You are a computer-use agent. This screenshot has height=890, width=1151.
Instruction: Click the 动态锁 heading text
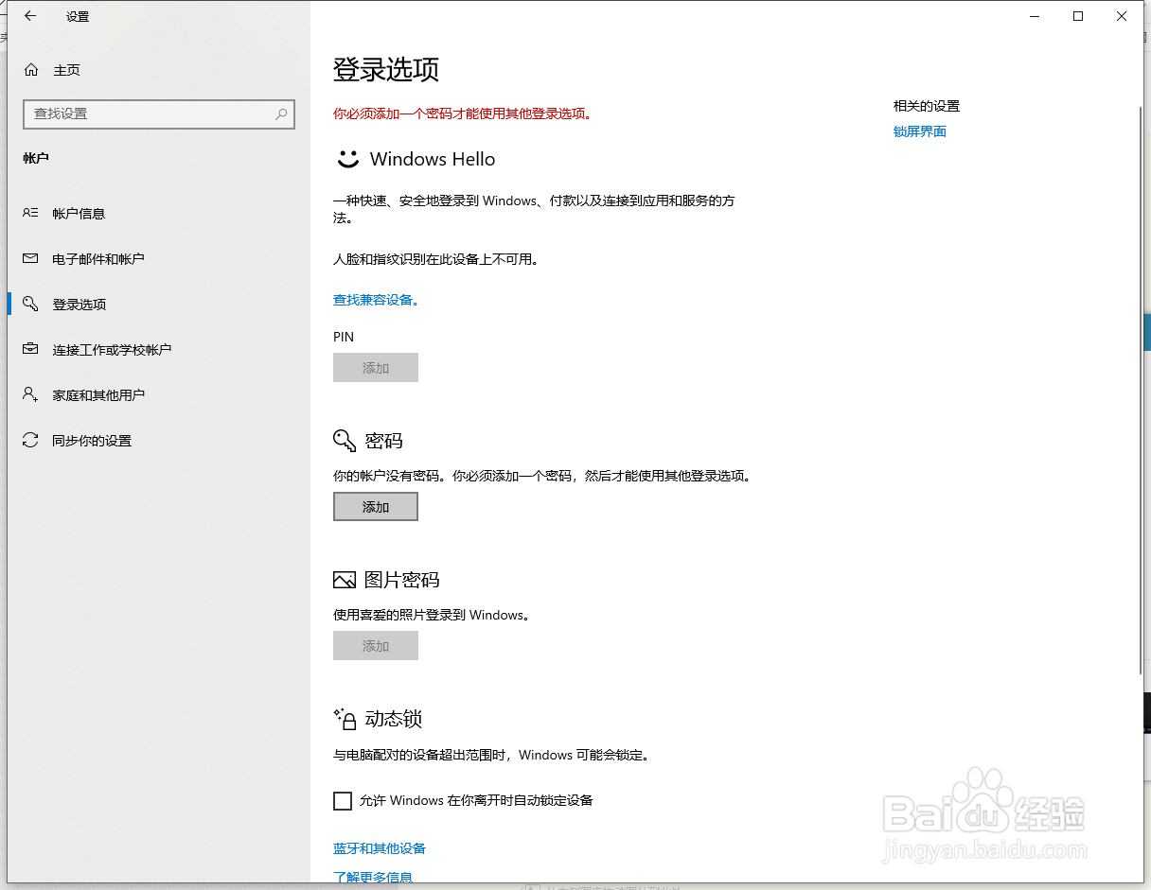coord(393,719)
